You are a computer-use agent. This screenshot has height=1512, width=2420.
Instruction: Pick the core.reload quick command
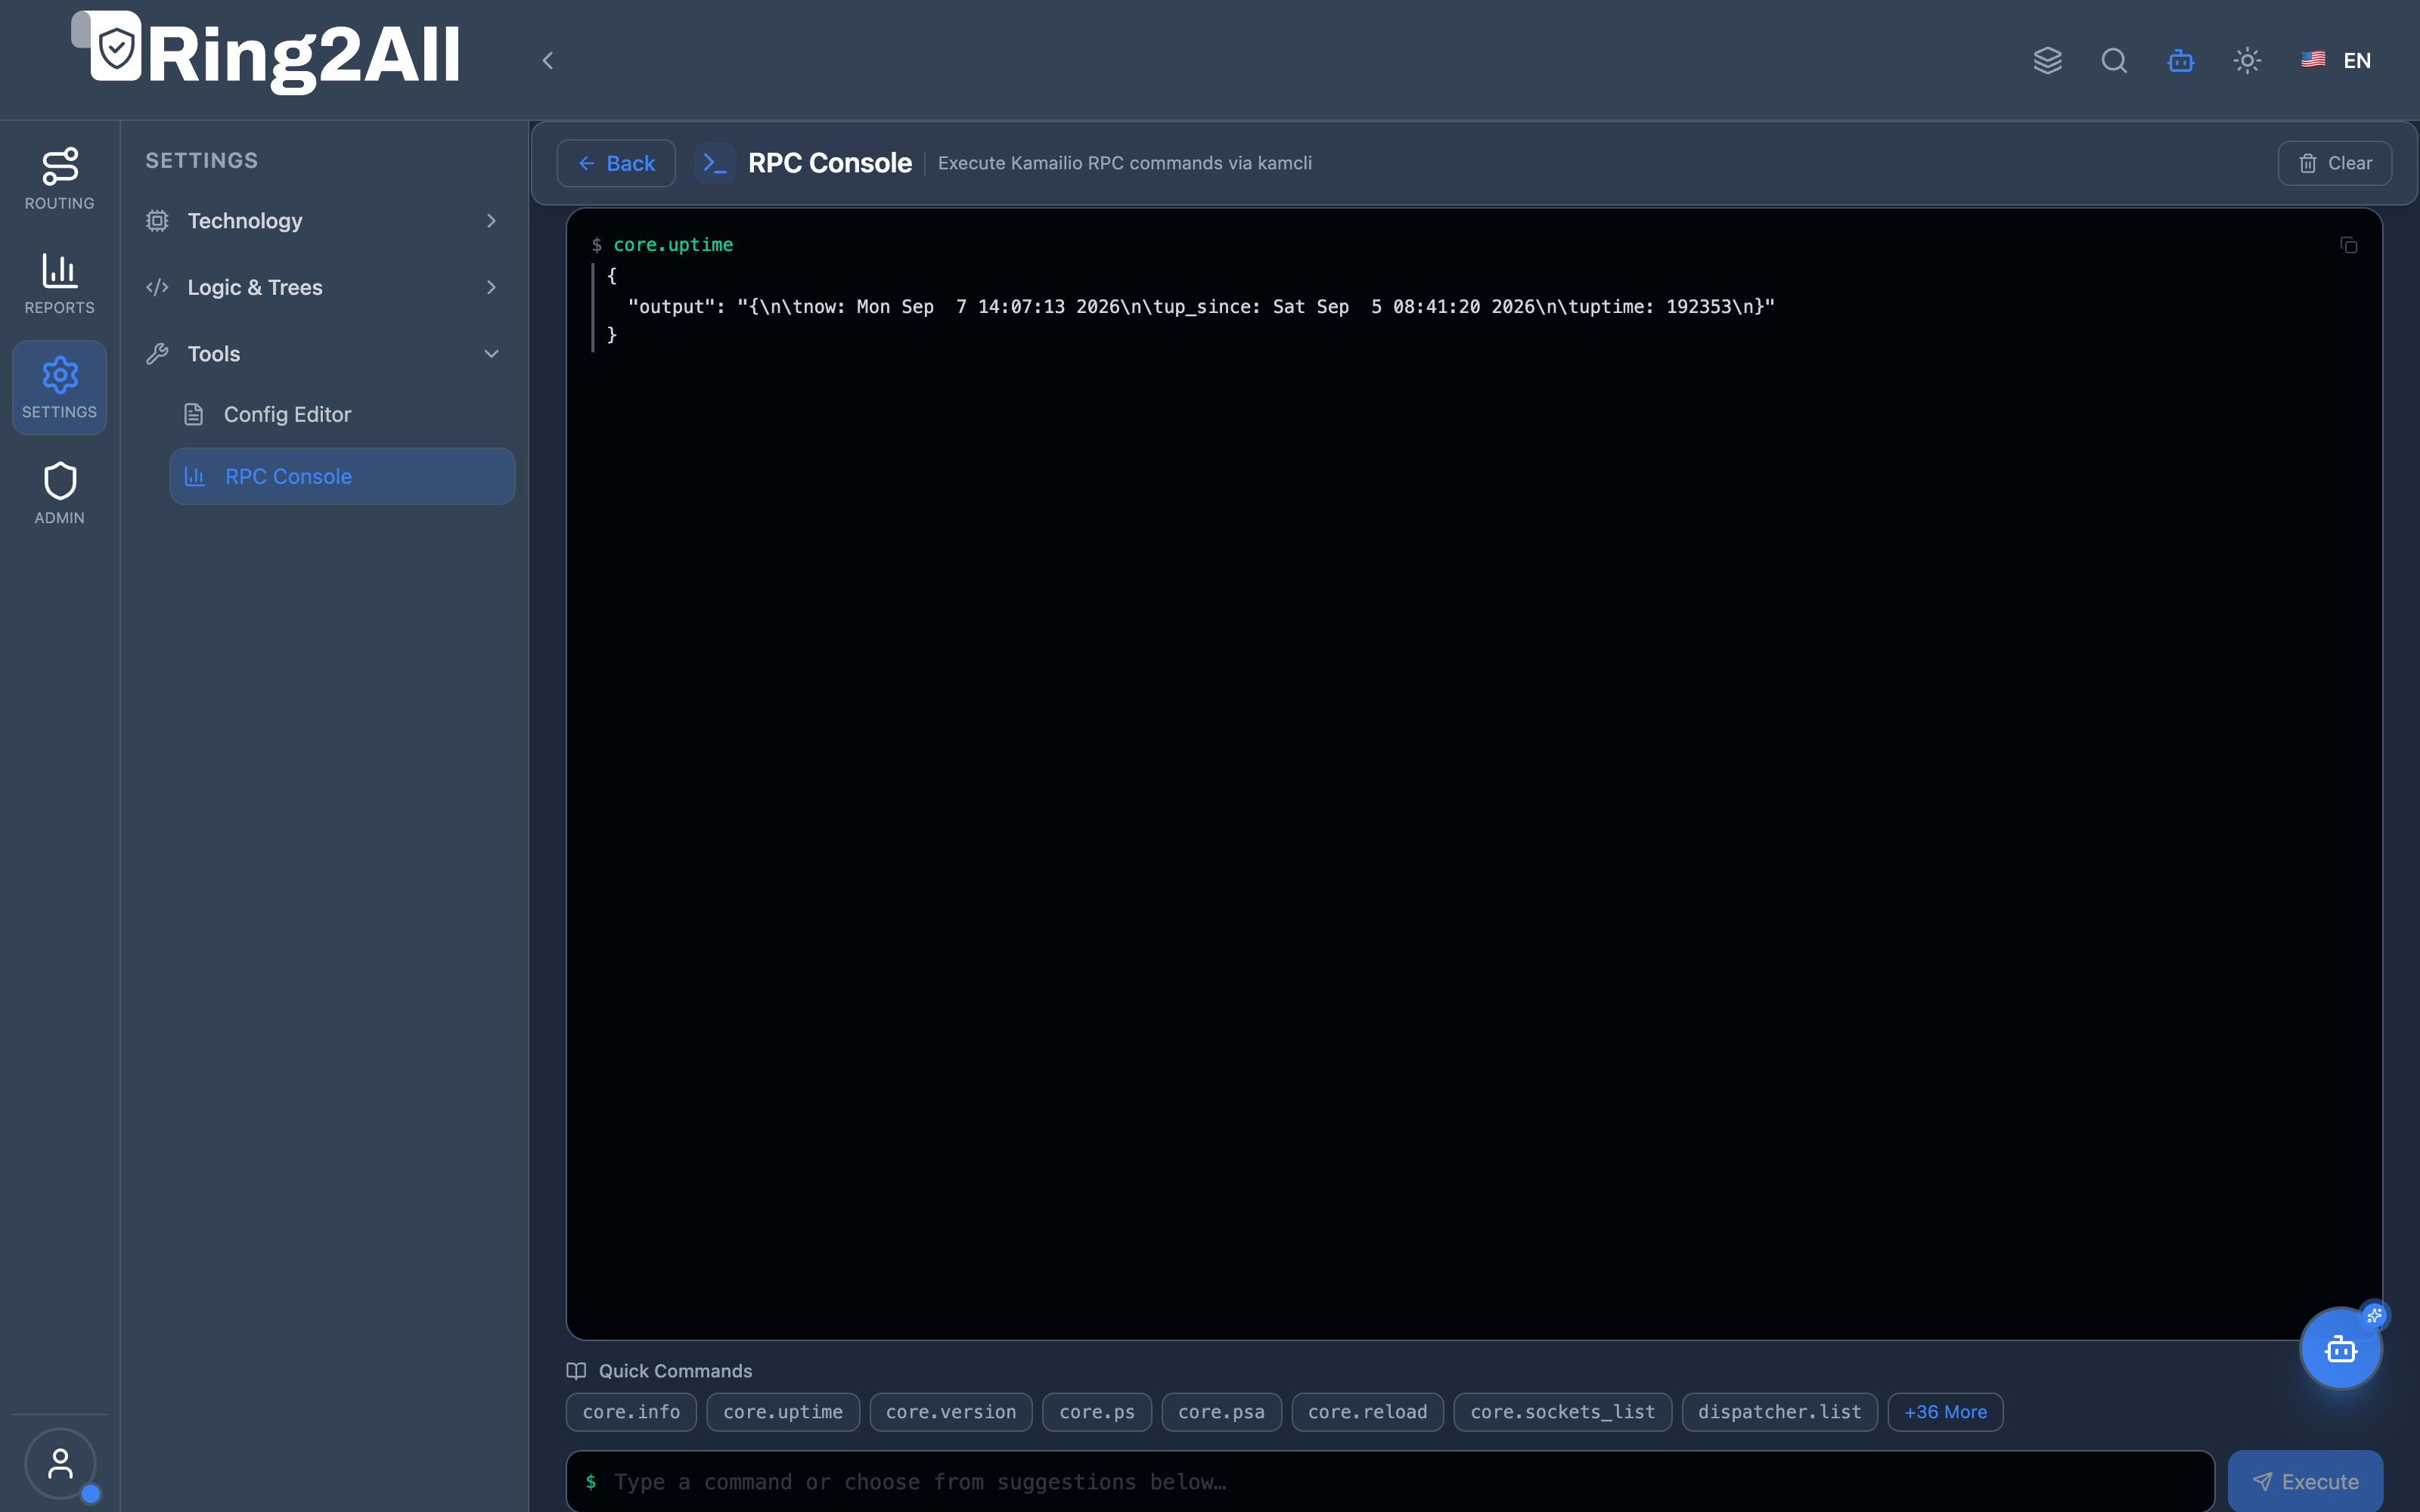[x=1367, y=1412]
